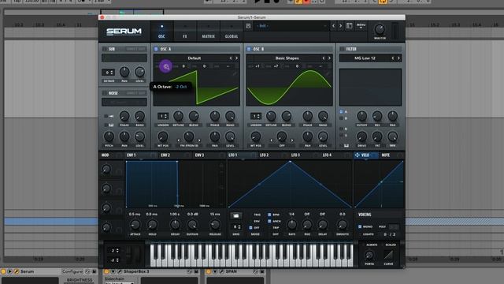Click the portamento CURVE shape box
The height and width of the screenshot is (284, 504).
coord(388,255)
